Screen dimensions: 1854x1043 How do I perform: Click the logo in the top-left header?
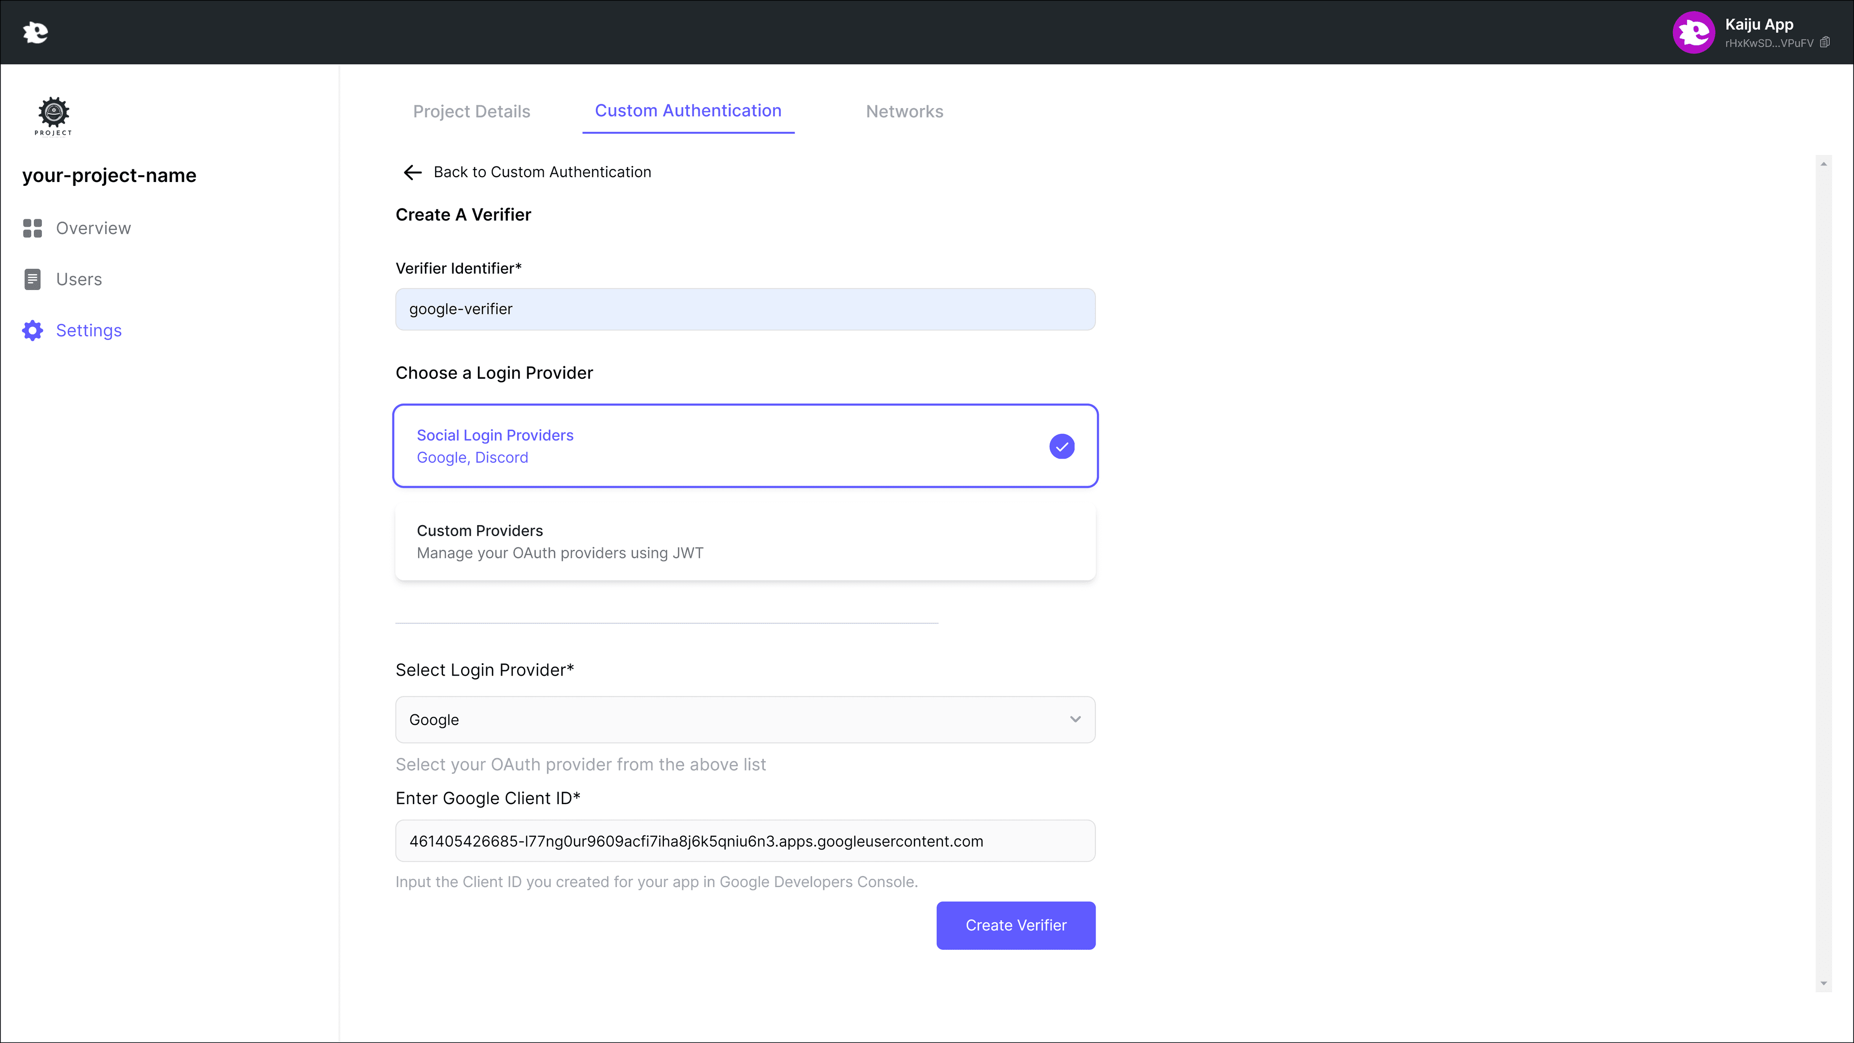35,32
